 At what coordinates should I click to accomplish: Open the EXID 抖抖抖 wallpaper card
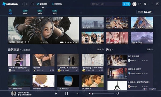(x=68, y=63)
